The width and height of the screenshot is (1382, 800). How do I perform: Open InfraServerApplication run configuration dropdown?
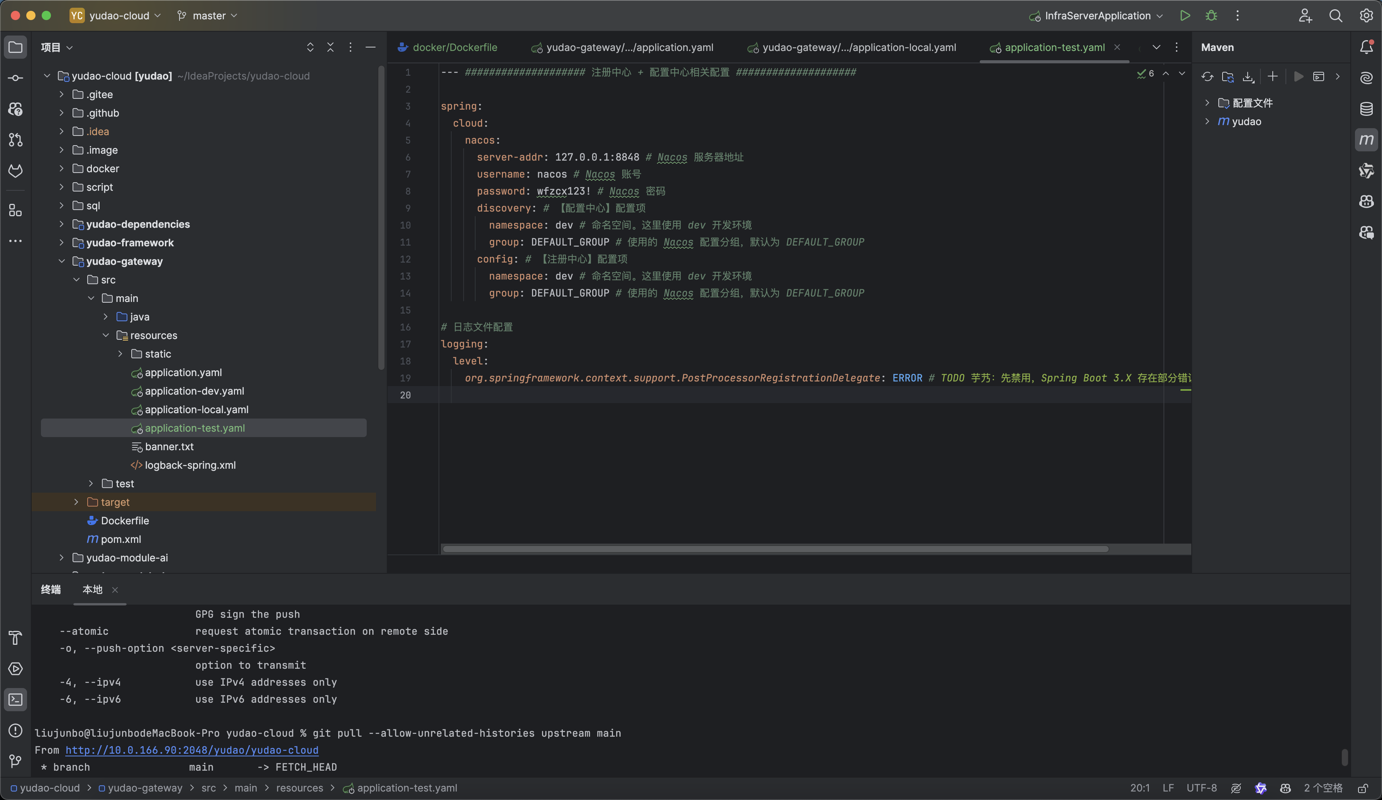point(1096,15)
